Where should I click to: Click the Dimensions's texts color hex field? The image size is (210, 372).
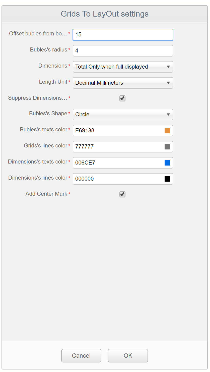[118, 163]
